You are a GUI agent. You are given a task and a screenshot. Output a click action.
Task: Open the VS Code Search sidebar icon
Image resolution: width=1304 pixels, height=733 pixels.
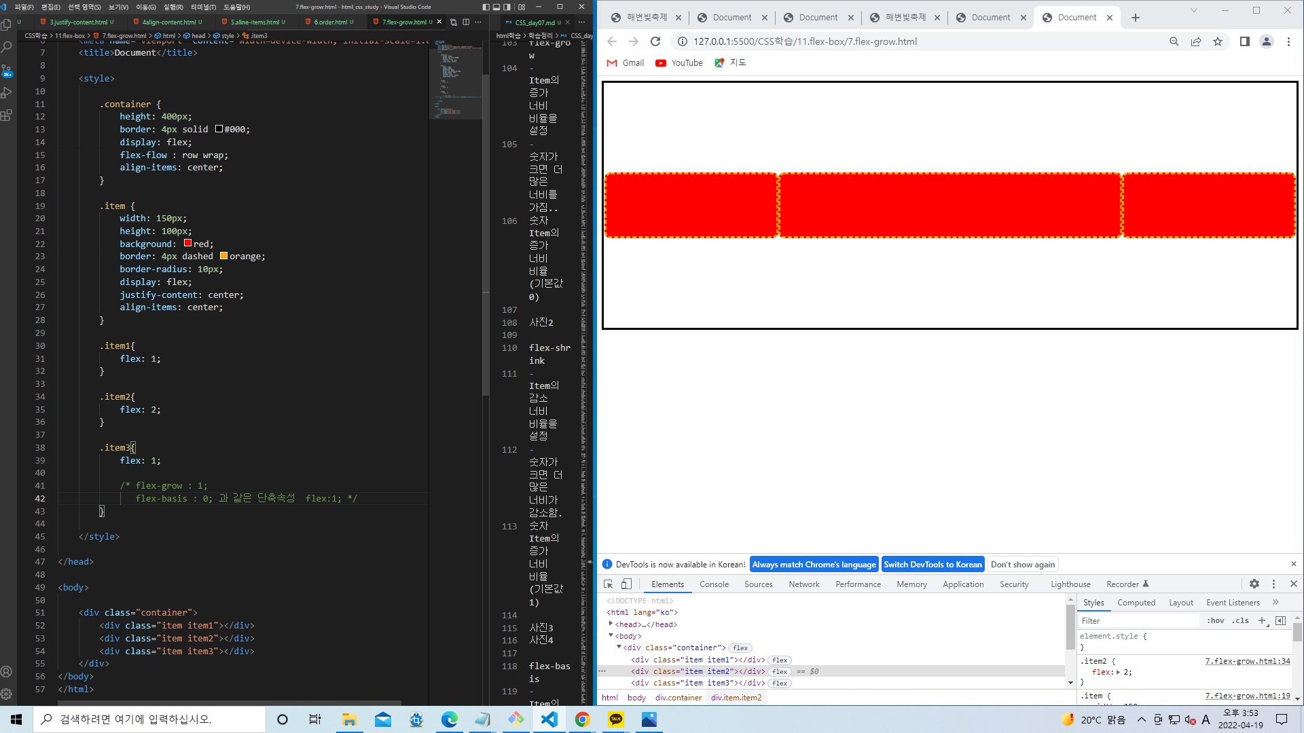(x=7, y=47)
